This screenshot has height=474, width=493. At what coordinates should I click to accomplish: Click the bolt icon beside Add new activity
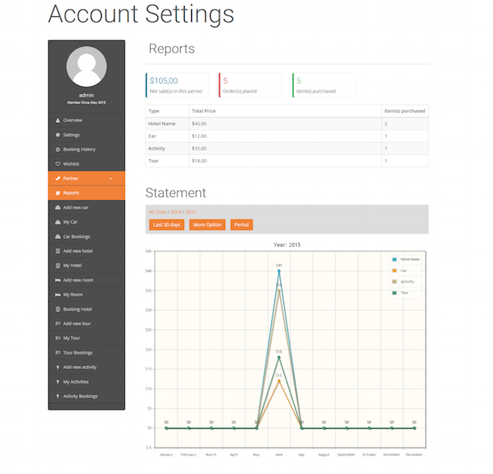click(x=57, y=367)
